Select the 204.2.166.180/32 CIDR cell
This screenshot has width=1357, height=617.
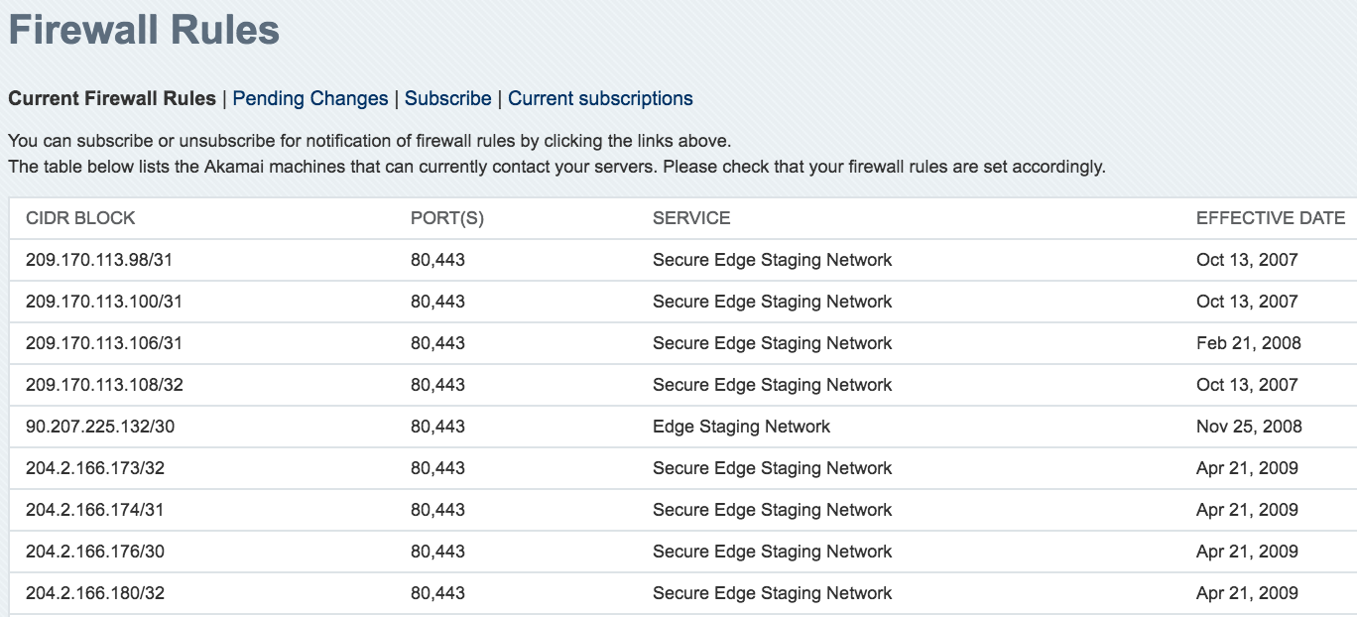[95, 593]
